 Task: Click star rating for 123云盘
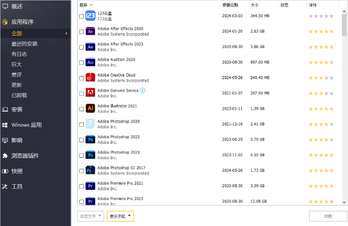tap(321, 16)
